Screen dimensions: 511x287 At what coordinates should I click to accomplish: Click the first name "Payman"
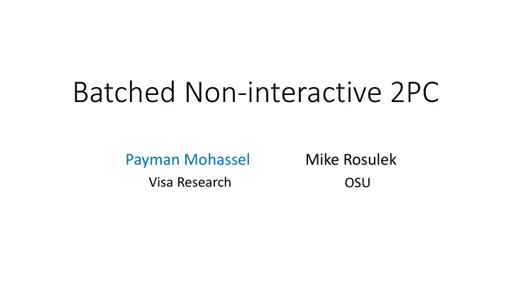[153, 160]
